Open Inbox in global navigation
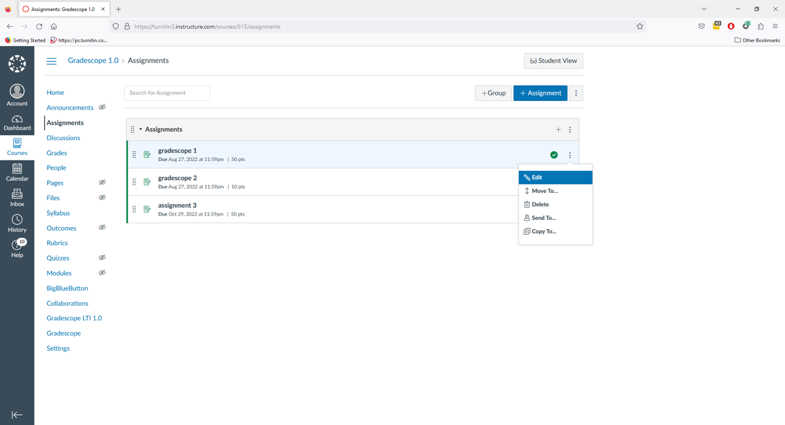The image size is (785, 425). (x=17, y=198)
